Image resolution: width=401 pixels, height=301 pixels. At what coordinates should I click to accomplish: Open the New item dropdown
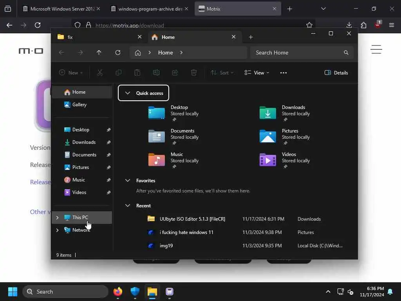71,73
